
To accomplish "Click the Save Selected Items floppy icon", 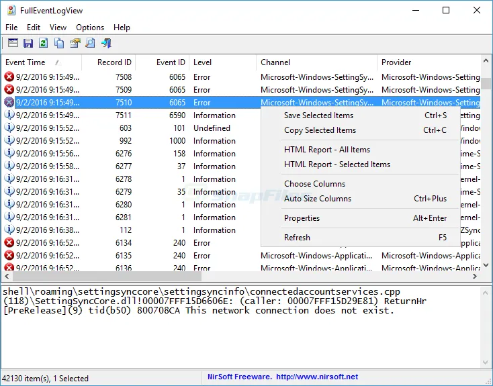I will [x=28, y=43].
